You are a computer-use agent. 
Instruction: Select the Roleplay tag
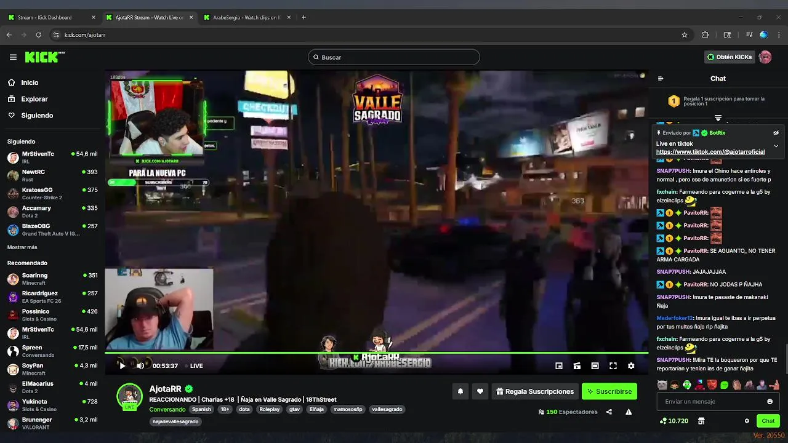[269, 409]
